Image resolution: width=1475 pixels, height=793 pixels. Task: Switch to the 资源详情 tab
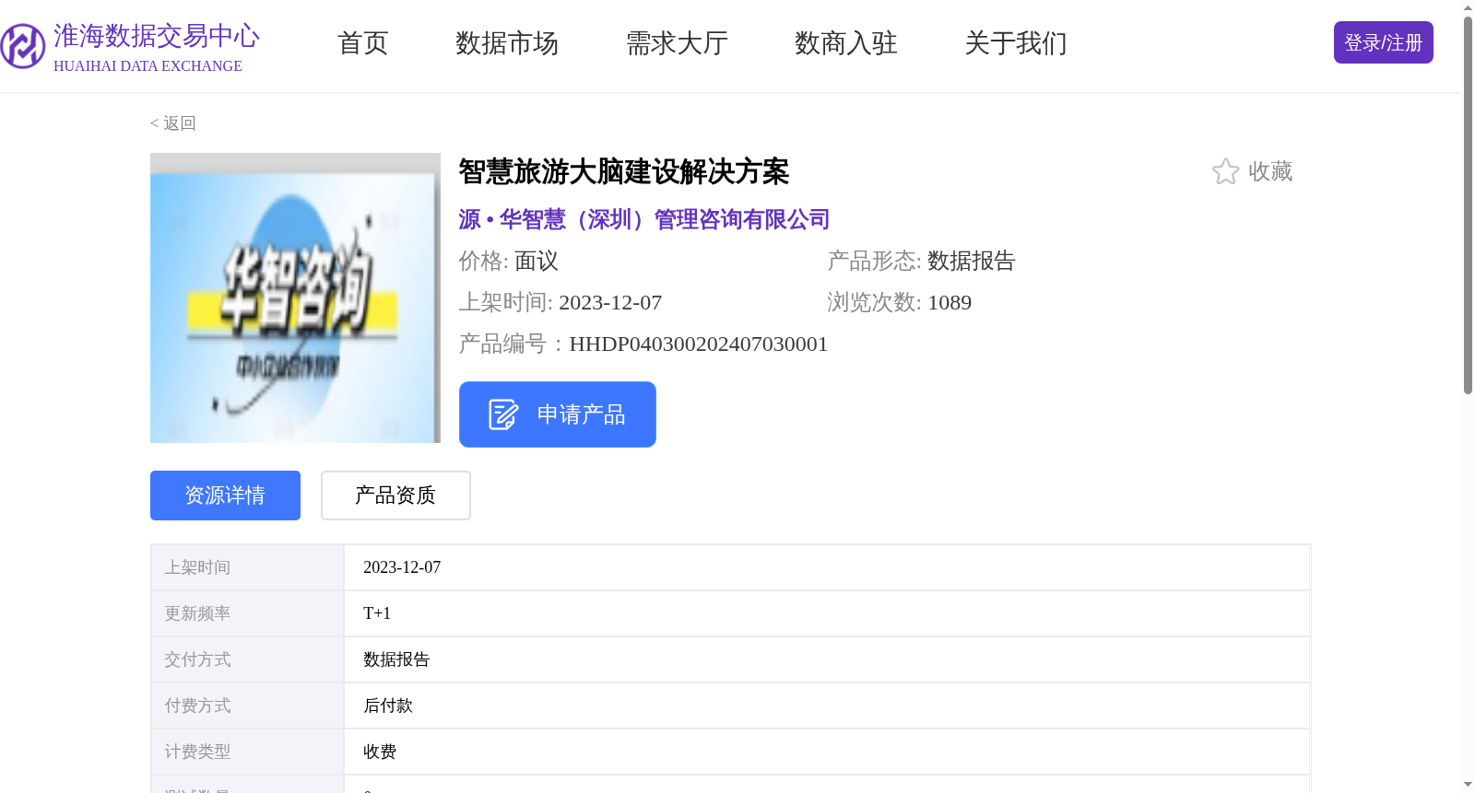pyautogui.click(x=225, y=496)
